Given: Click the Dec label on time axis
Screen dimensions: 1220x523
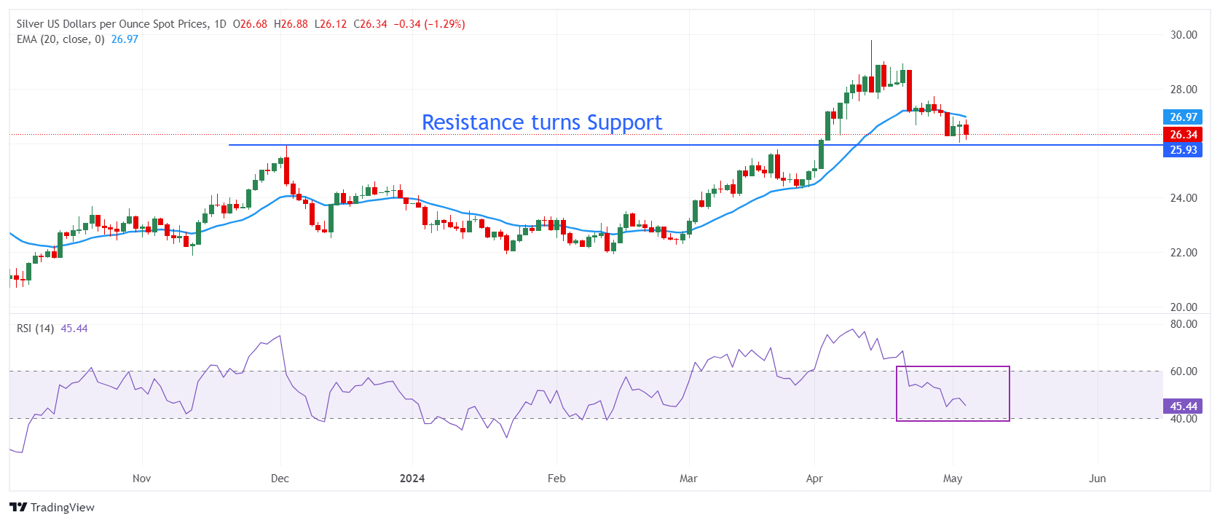Looking at the screenshot, I should [x=280, y=479].
